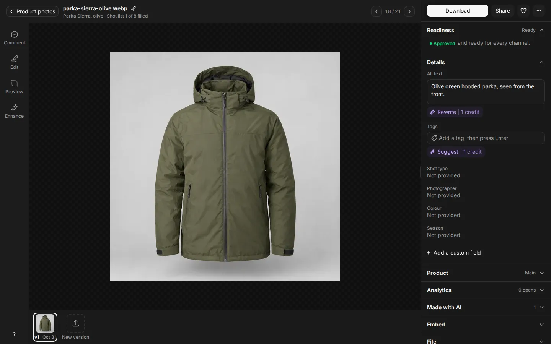Click the Add a tag input
The height and width of the screenshot is (344, 551).
(x=486, y=138)
